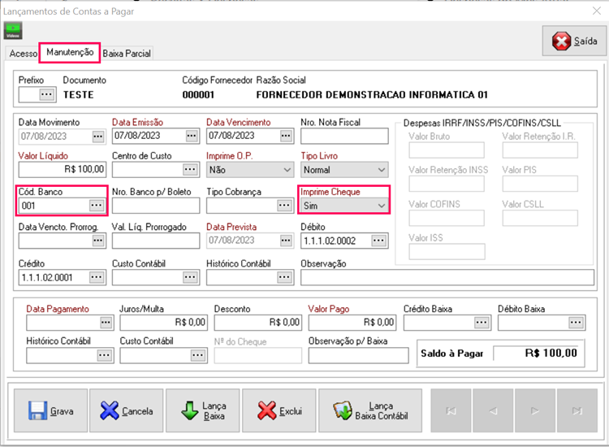
Task: Click the Exclui delete button
Action: (279, 411)
